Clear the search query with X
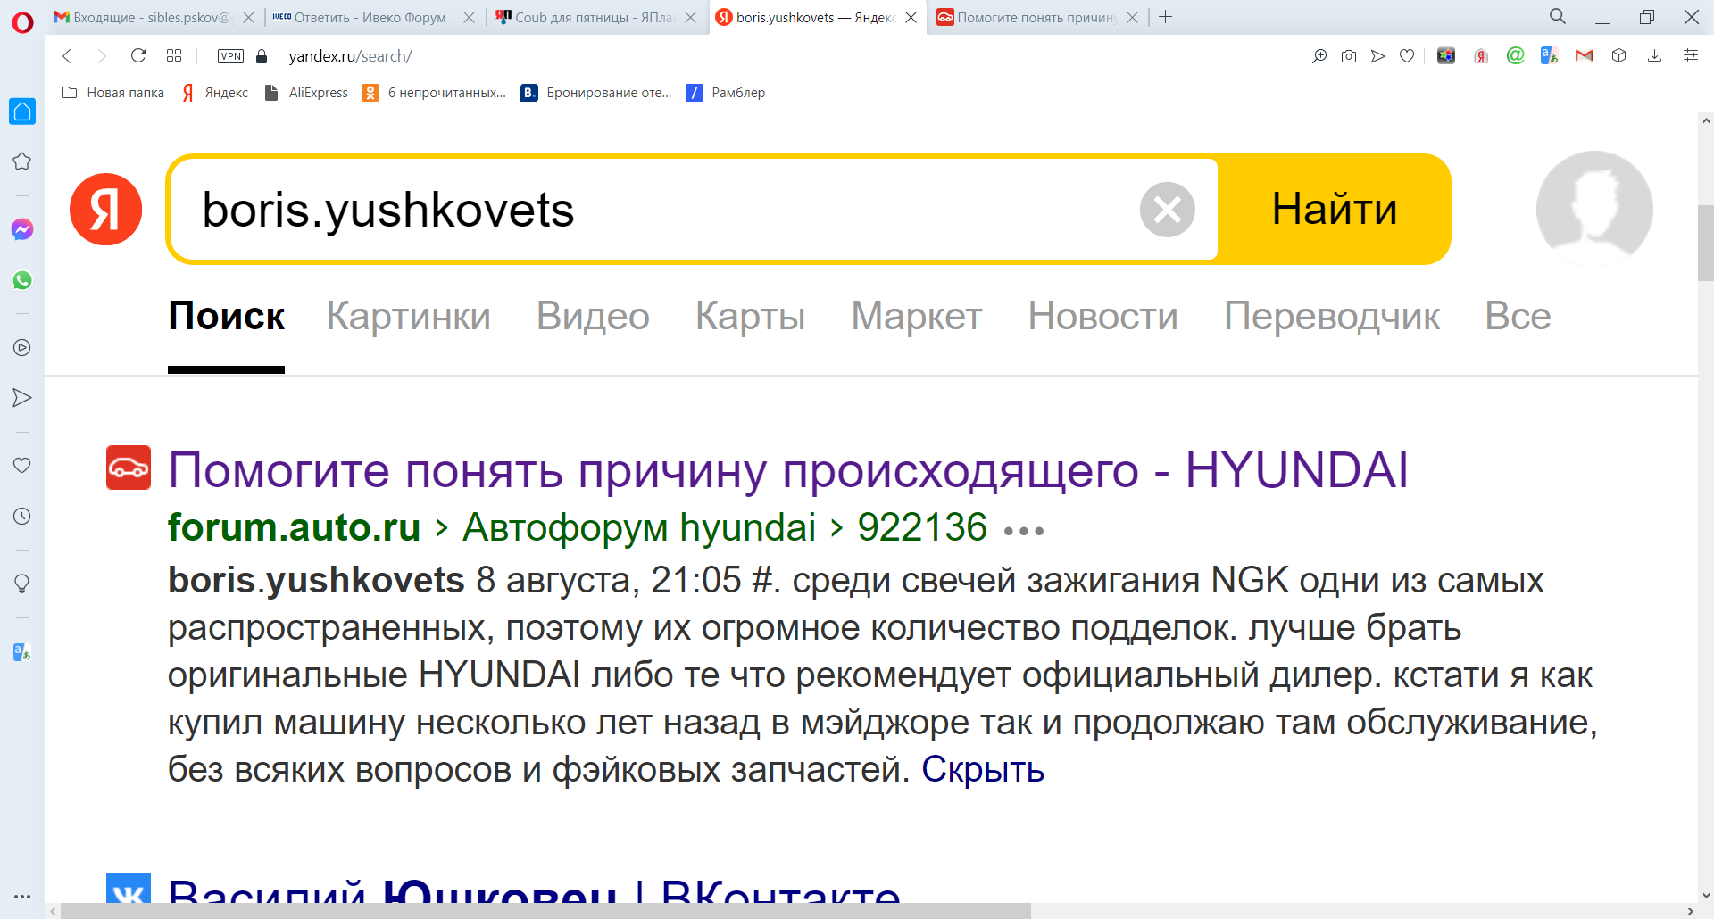This screenshot has height=919, width=1714. pos(1167,210)
